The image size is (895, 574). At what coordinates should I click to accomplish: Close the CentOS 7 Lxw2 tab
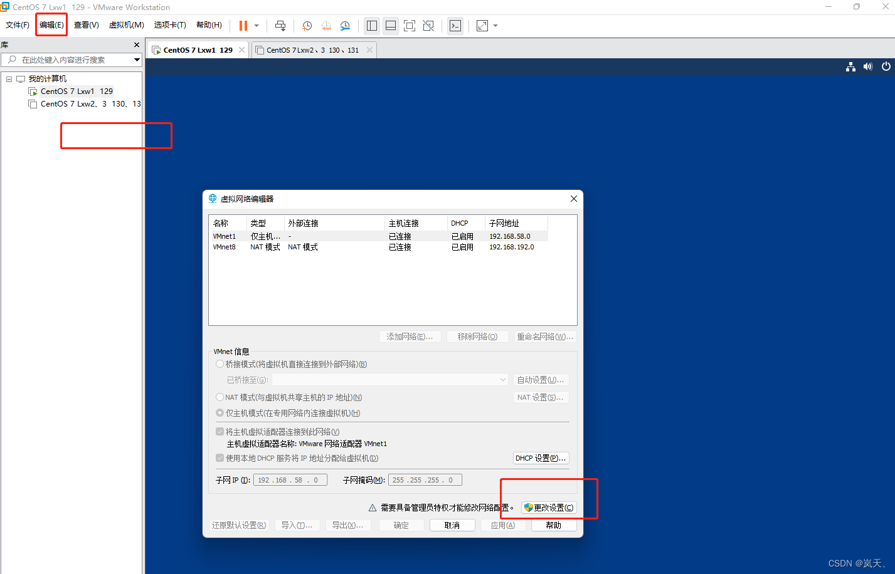pos(369,50)
